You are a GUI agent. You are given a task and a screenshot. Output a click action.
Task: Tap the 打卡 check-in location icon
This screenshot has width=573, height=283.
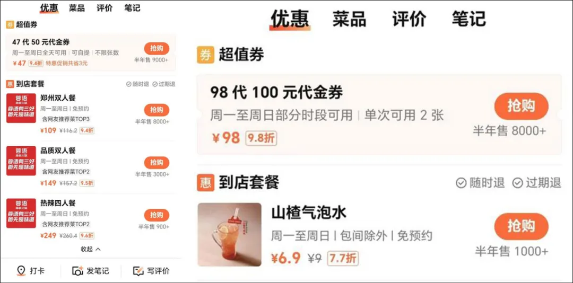click(x=21, y=271)
